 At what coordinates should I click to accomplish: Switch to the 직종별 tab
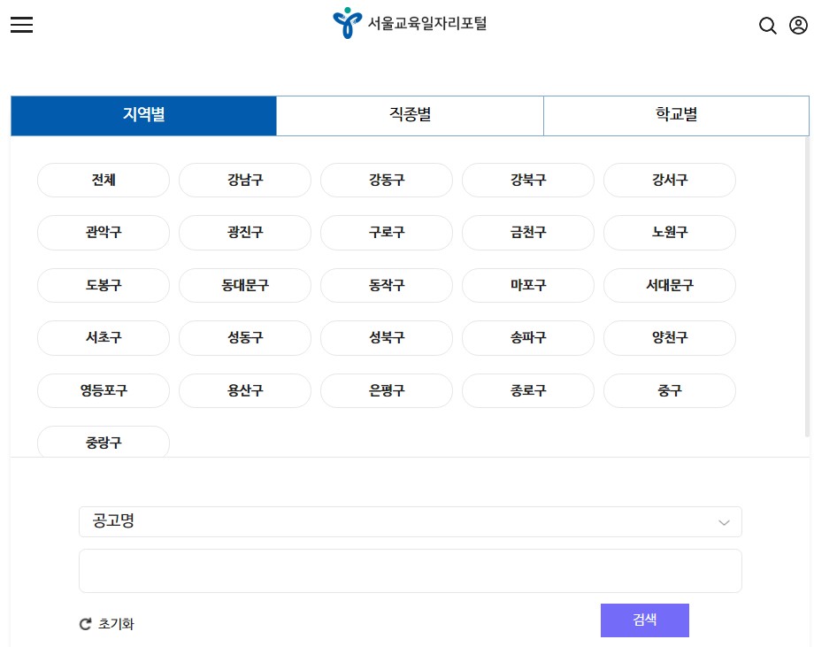tap(410, 115)
